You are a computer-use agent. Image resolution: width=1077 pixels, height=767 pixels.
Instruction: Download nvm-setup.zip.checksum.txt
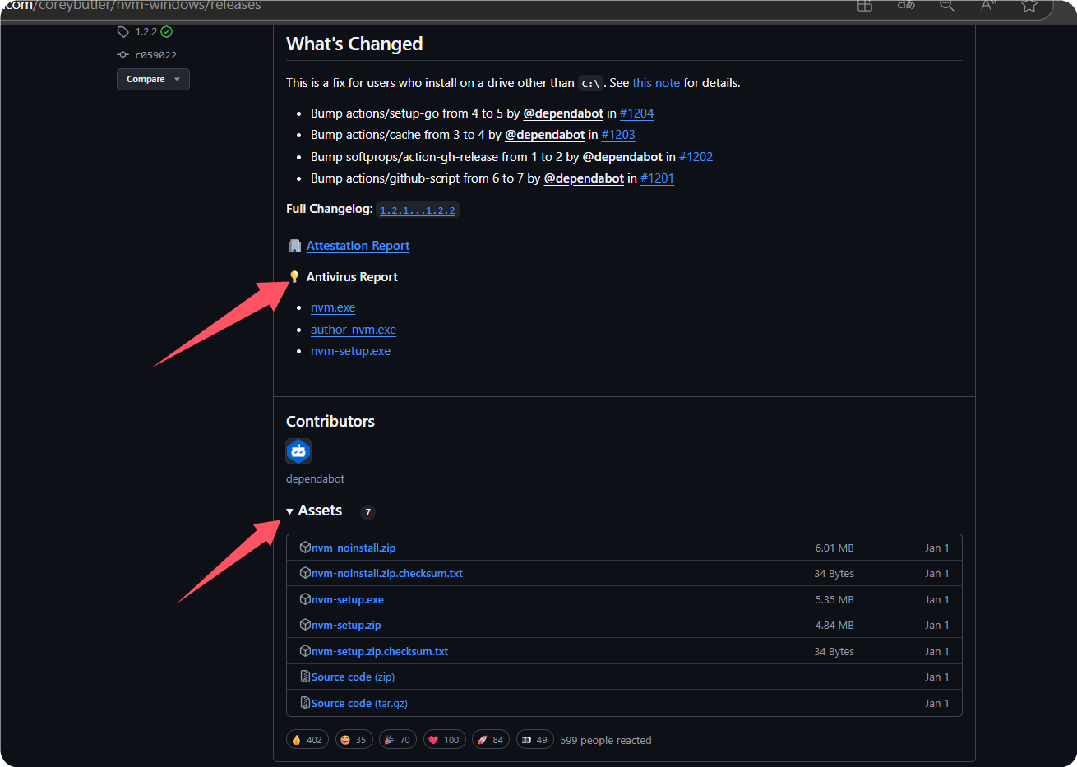(x=380, y=651)
